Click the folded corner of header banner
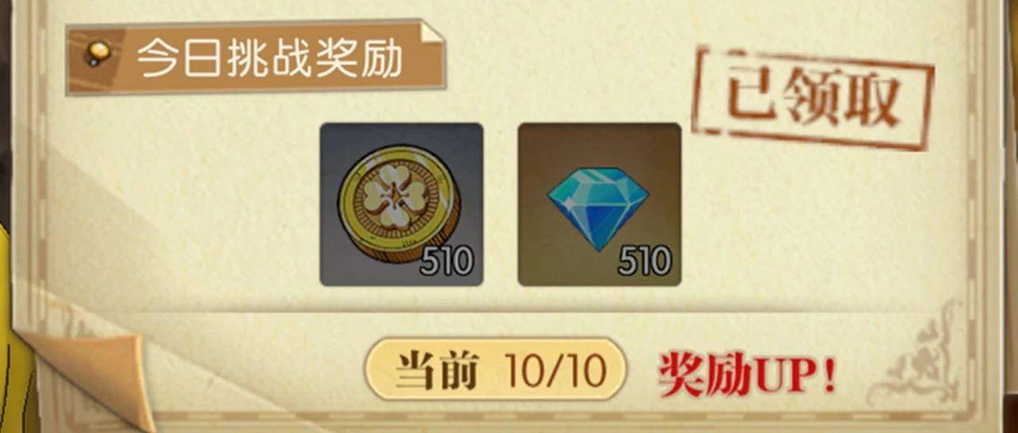This screenshot has height=433, width=1018. 432,33
